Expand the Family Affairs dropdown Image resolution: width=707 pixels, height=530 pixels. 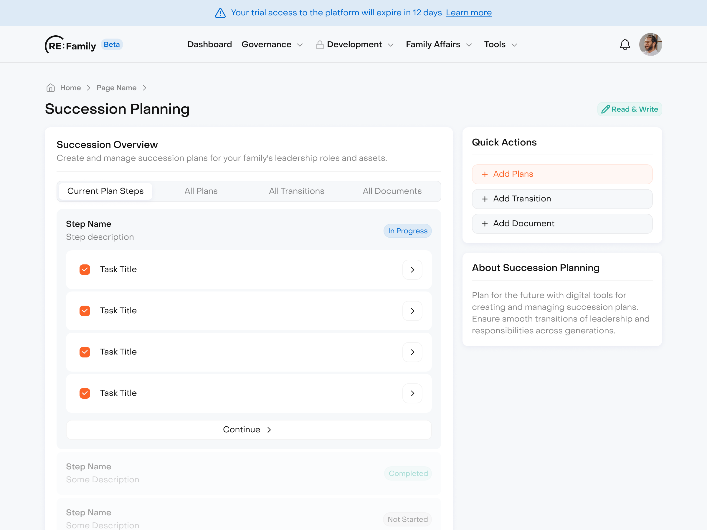coord(438,44)
